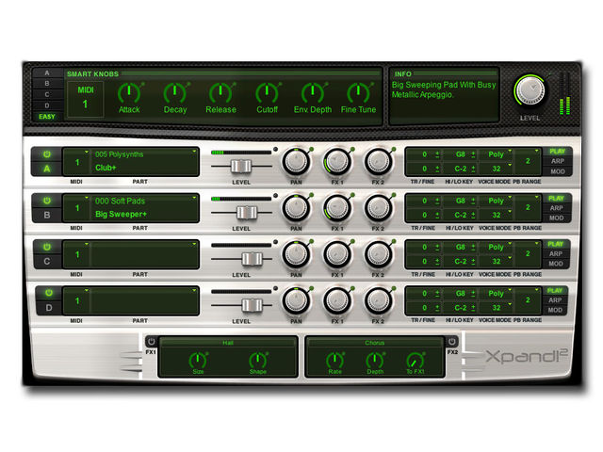Click part C FX 1 knob
Screen dimensions: 603x452
[x=337, y=254]
